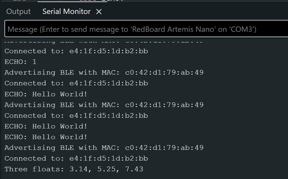Click the first "ECHO: Hello World!" line

pos(46,94)
